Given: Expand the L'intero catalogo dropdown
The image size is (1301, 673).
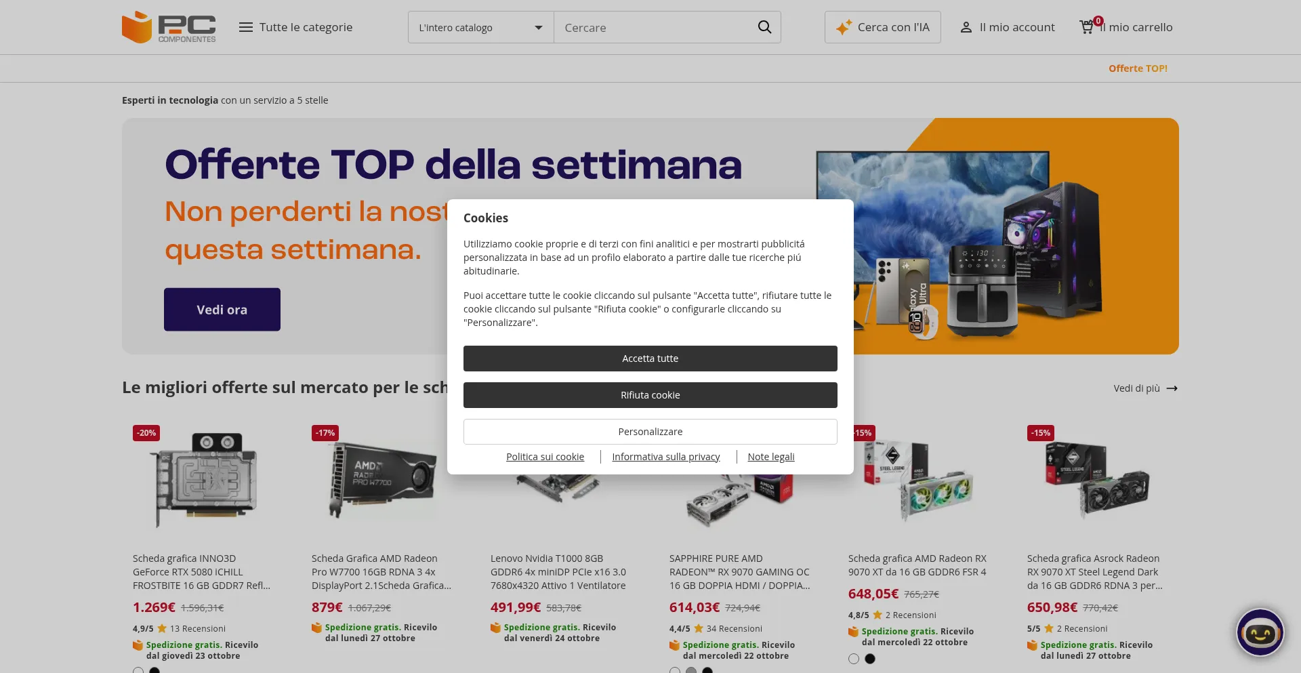Looking at the screenshot, I should (481, 27).
